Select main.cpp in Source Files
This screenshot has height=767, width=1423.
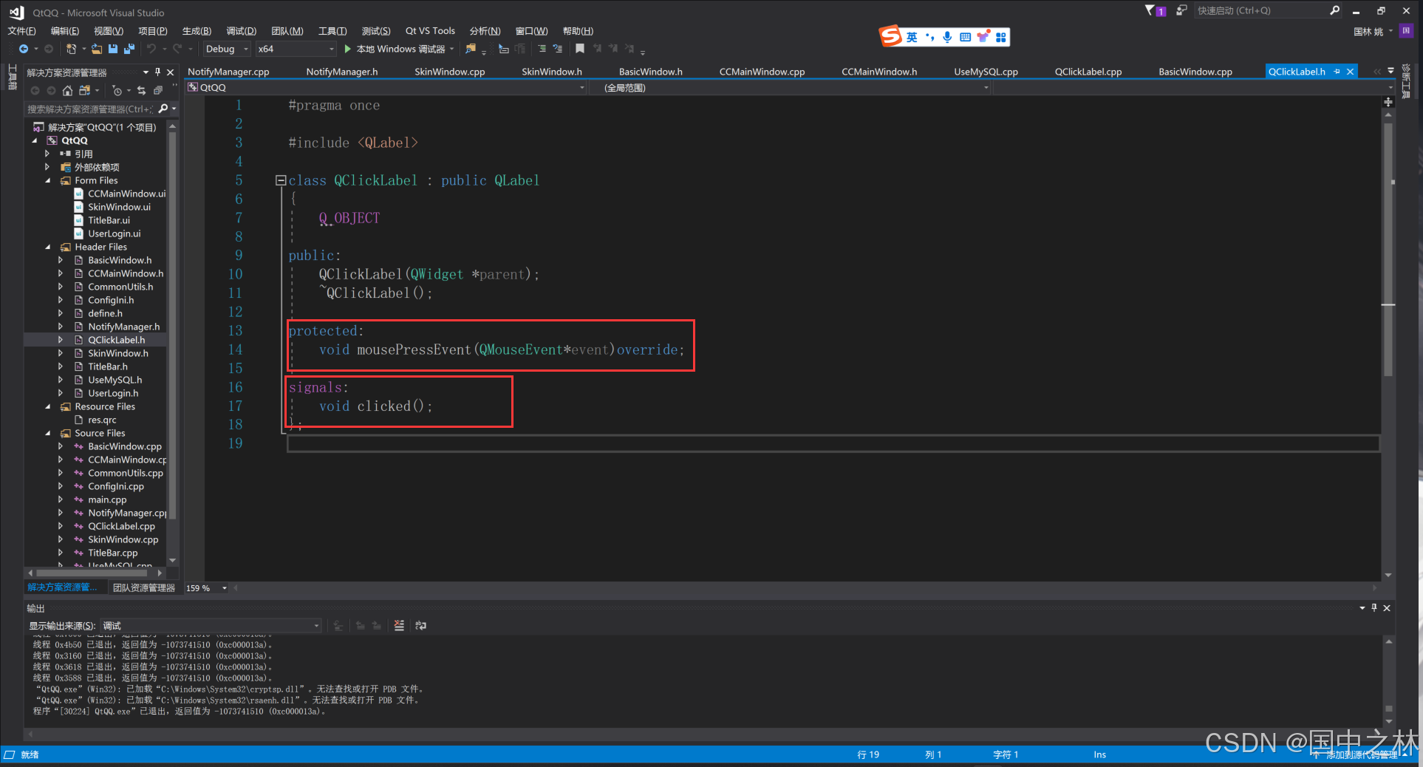[x=107, y=500]
